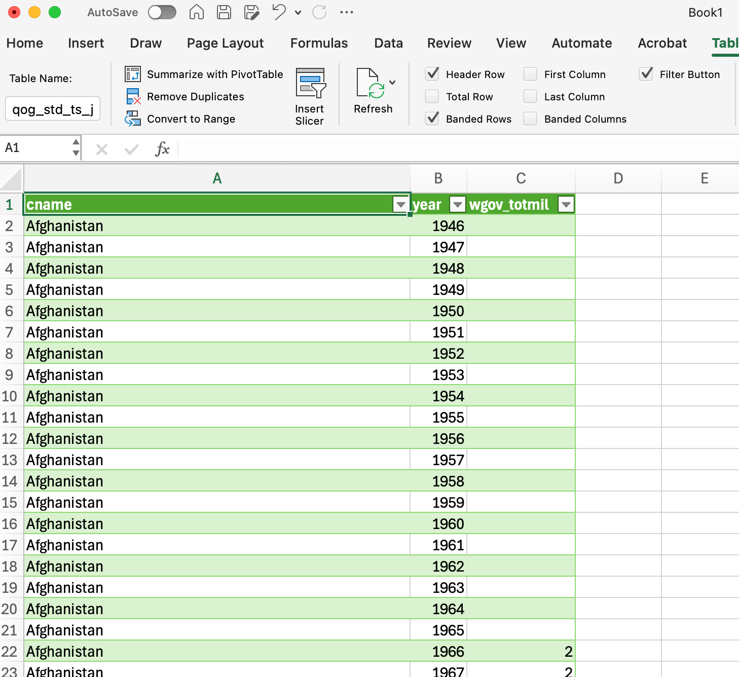The height and width of the screenshot is (677, 739).
Task: Click the Save icon in title bar
Action: click(x=224, y=12)
